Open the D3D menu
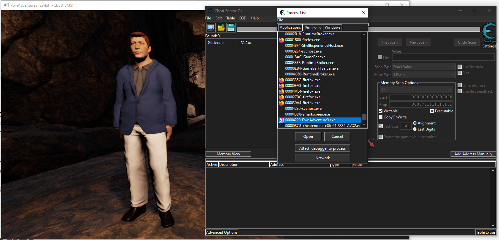499x240 pixels. [243, 18]
